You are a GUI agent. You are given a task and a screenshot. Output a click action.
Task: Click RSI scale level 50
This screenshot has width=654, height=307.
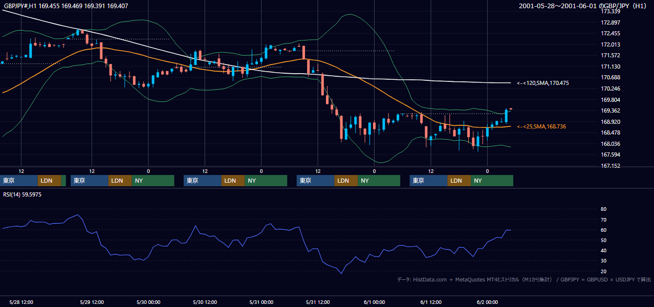[604, 240]
